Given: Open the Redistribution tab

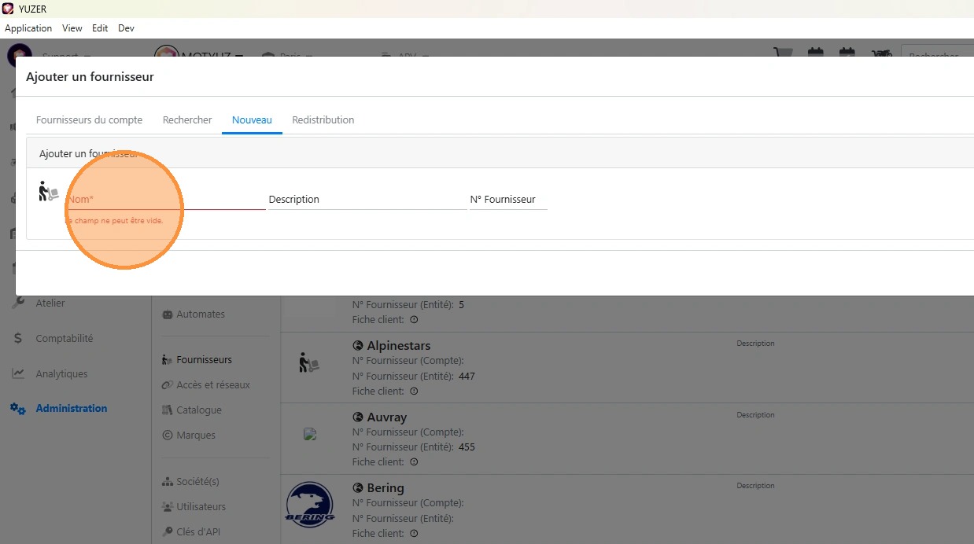Looking at the screenshot, I should click(x=323, y=120).
